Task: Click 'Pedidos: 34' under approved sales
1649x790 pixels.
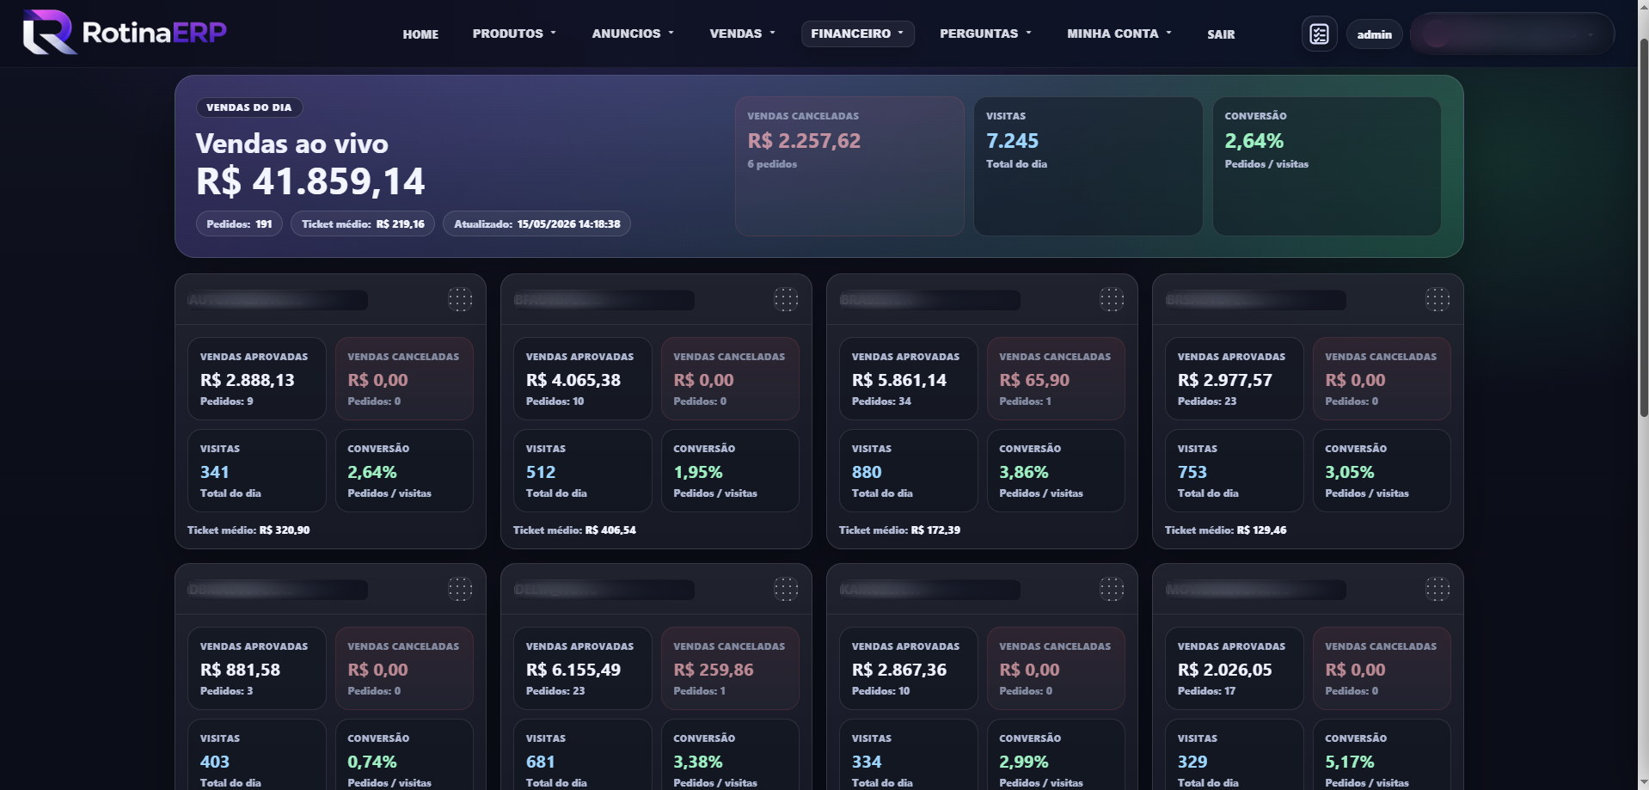Action: pyautogui.click(x=881, y=401)
